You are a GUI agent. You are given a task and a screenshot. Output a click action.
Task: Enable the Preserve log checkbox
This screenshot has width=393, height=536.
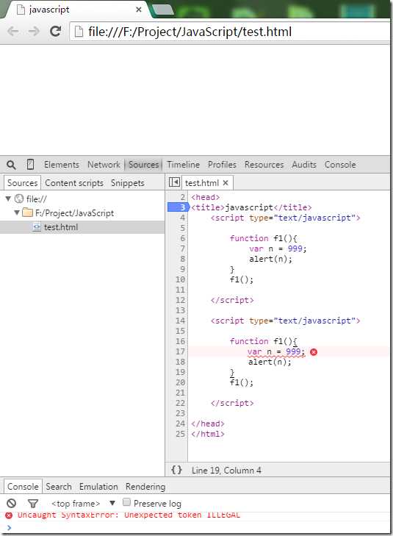pyautogui.click(x=126, y=502)
